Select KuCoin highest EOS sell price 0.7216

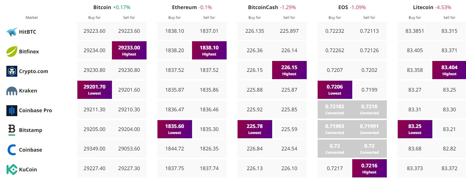click(370, 168)
